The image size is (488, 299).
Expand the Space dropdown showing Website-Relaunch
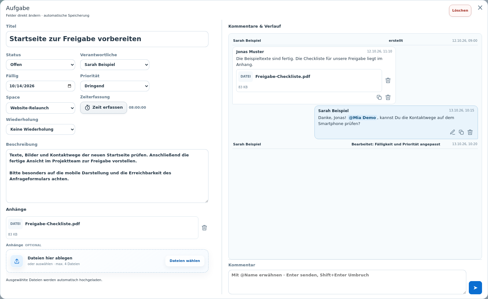click(x=41, y=108)
